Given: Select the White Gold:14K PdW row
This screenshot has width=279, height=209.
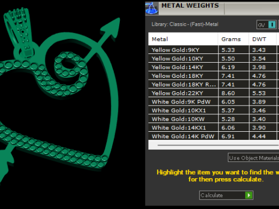Looking at the screenshot, I should [x=214, y=136].
